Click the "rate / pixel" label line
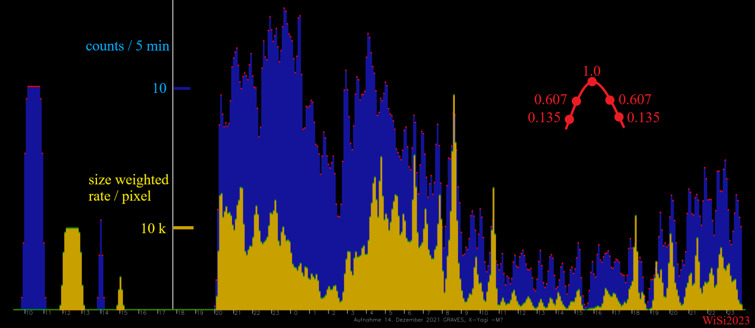 [119, 196]
